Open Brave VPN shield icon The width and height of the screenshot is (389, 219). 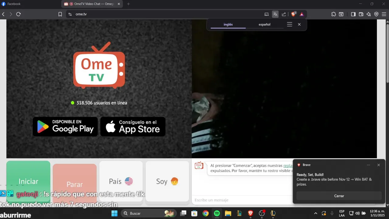[376, 14]
